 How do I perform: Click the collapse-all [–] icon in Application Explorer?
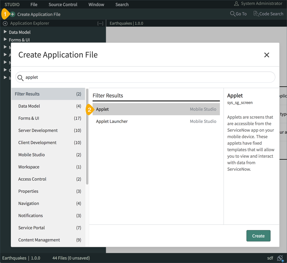point(100,23)
